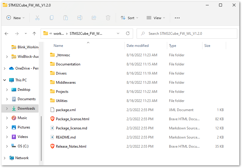Viewport: 242px width, 168px height.
Task: Click the 35 KB size cell
Action: 219,146
